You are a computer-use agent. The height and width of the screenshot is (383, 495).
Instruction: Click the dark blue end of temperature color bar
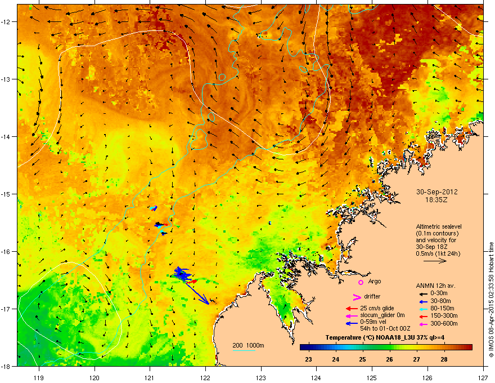tap(304, 348)
